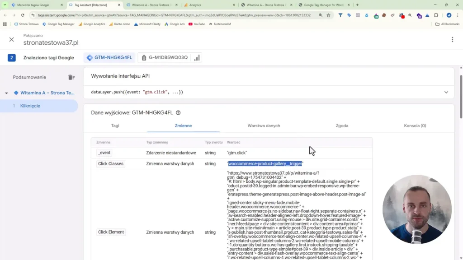Reload the current page

tap(23, 15)
